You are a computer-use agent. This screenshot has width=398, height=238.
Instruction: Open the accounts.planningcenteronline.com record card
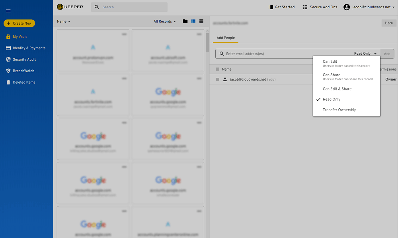(x=168, y=222)
